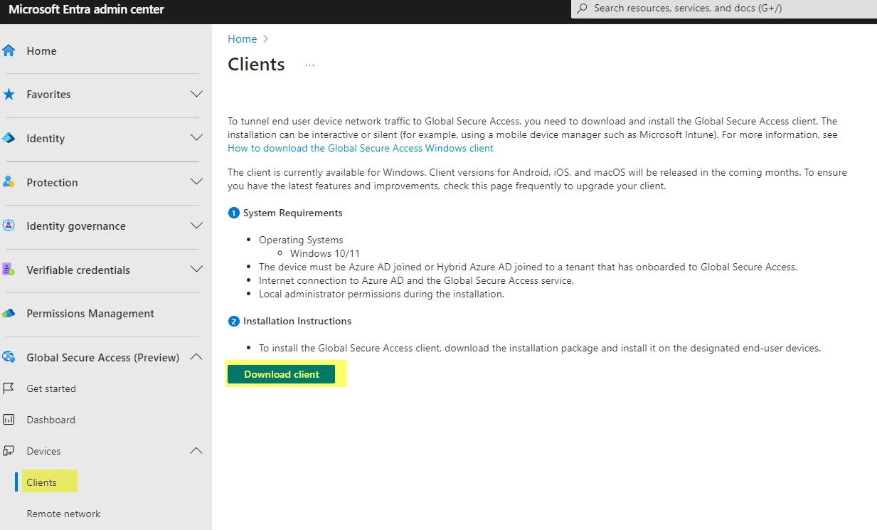This screenshot has width=877, height=530.
Task: Expand the Identity section chevron
Action: [x=196, y=138]
